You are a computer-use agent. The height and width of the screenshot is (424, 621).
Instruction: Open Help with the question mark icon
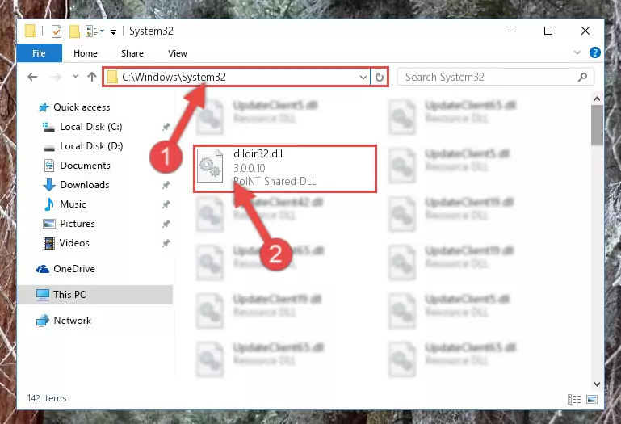point(595,52)
